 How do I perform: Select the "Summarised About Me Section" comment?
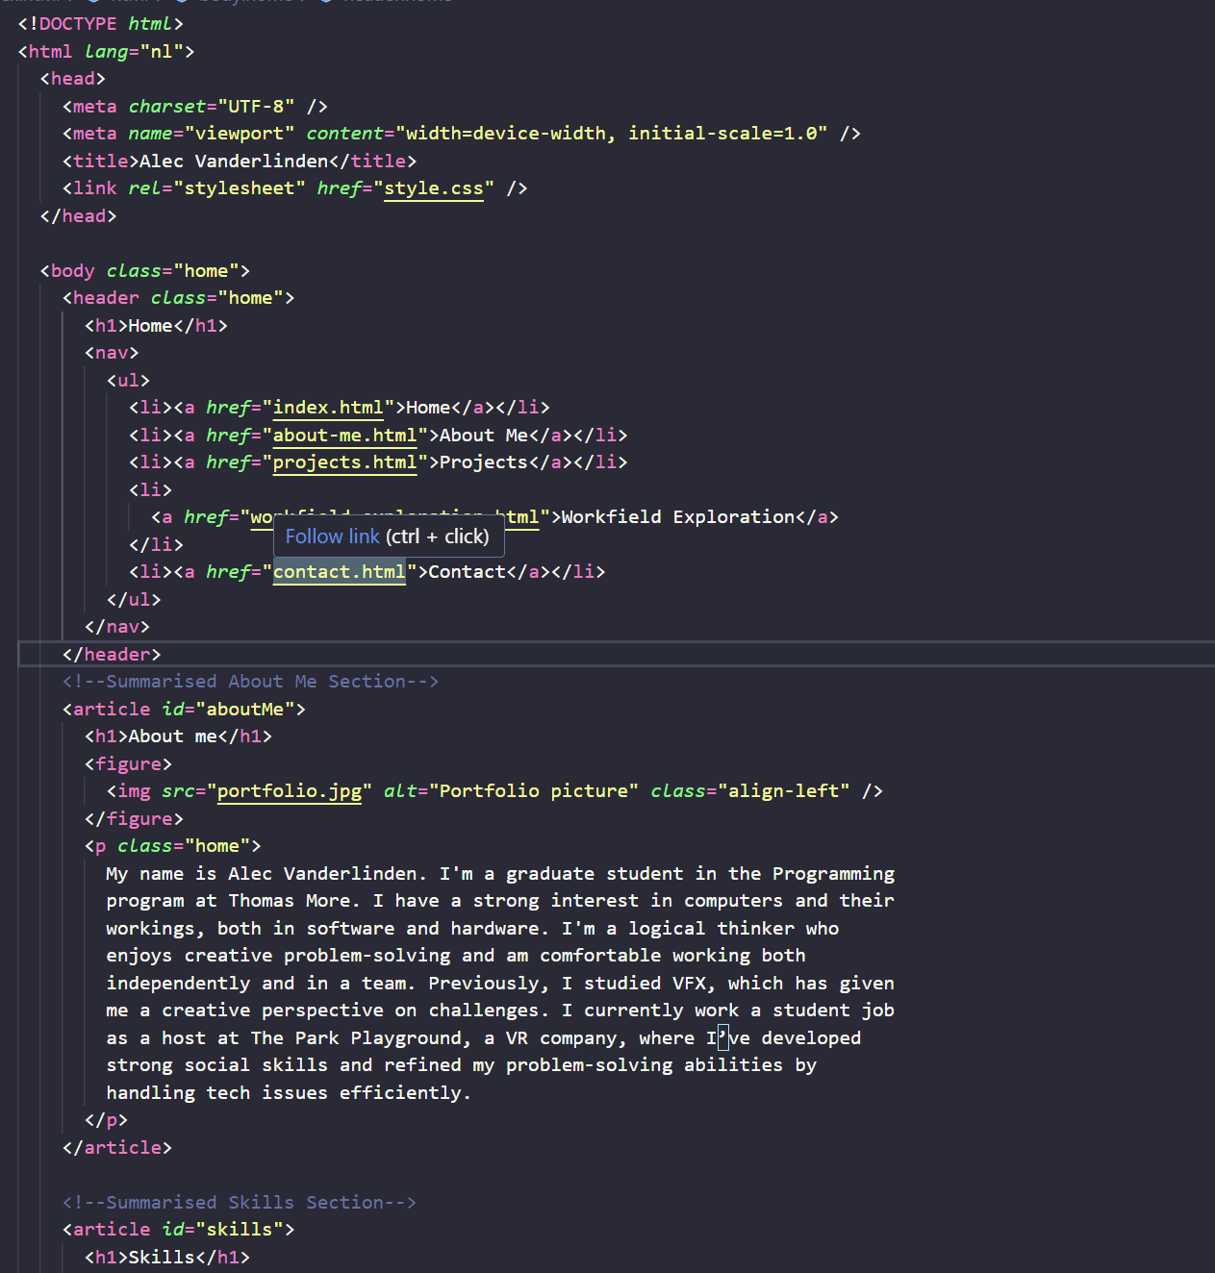click(x=250, y=682)
